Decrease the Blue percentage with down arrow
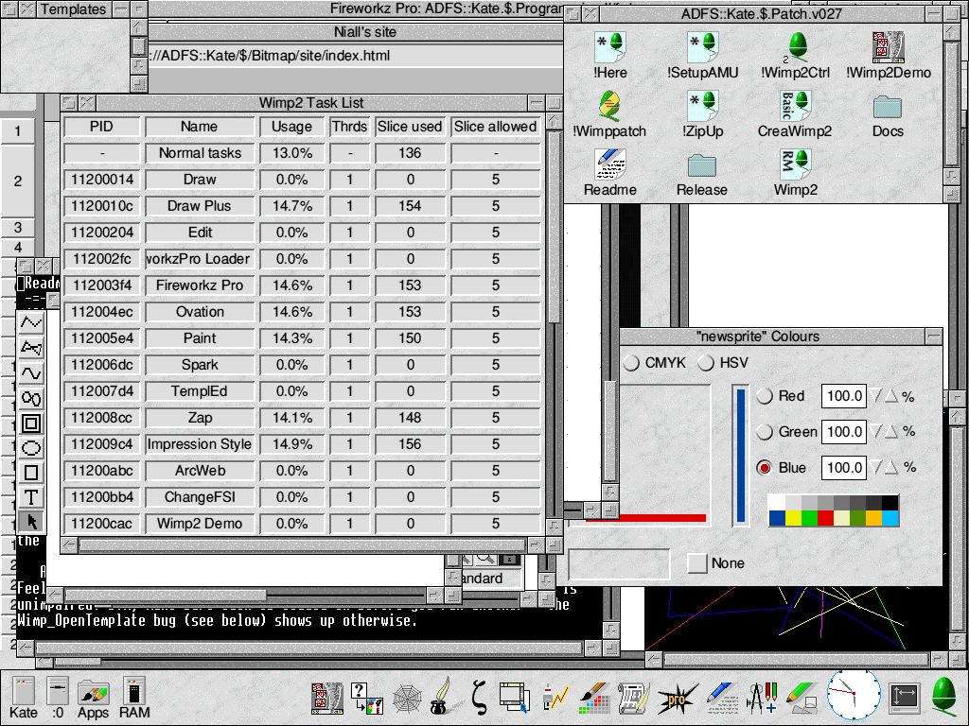 (x=875, y=467)
